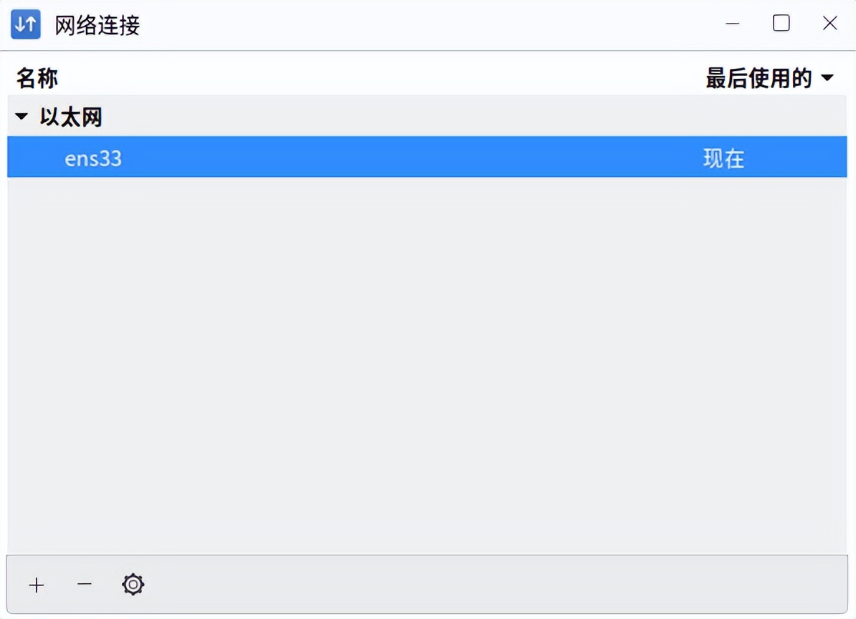The image size is (856, 619).
Task: Click the empty connection list area
Action: coord(428,358)
